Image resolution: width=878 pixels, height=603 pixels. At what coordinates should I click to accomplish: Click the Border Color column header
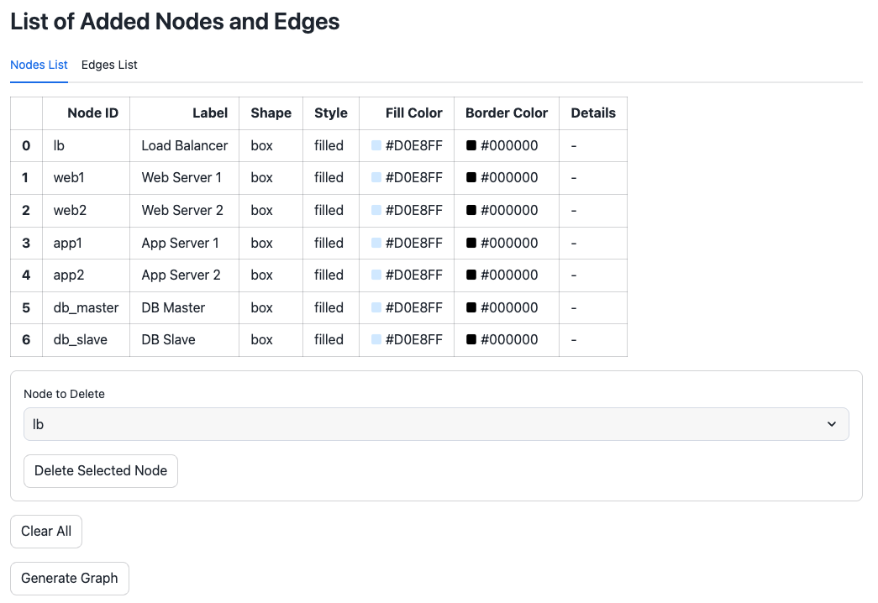[x=507, y=113]
